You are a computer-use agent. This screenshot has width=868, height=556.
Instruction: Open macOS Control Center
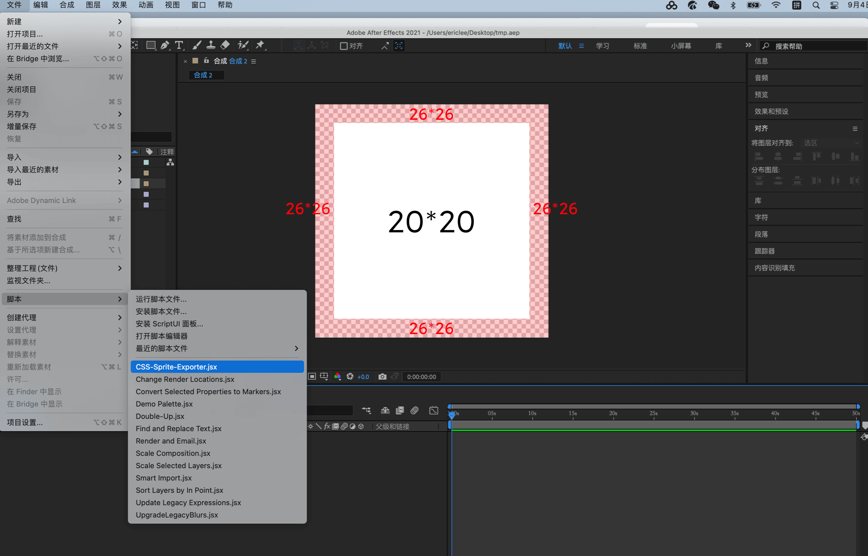834,5
